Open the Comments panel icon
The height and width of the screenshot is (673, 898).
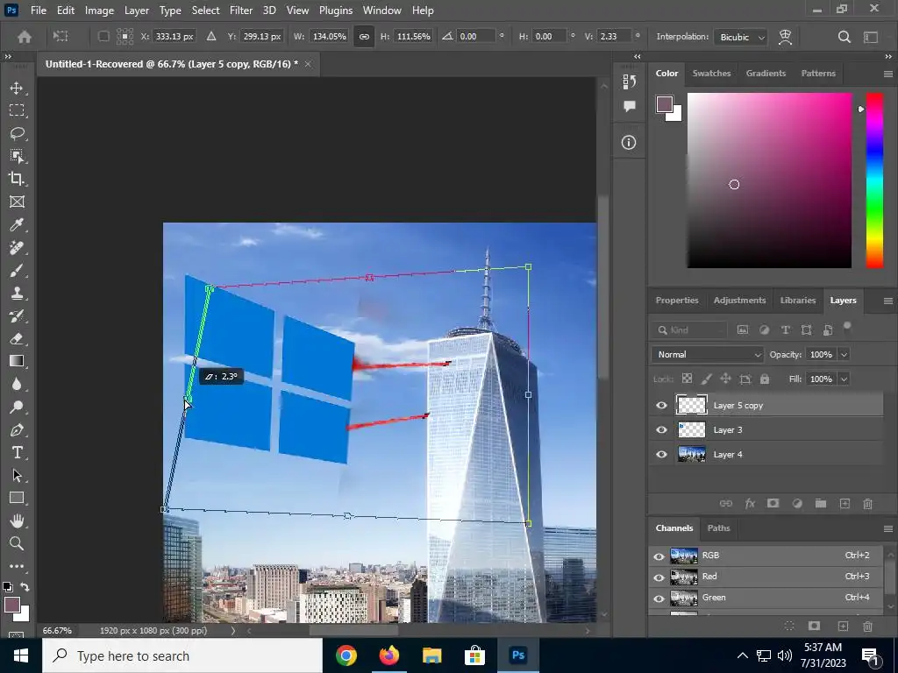coord(629,106)
